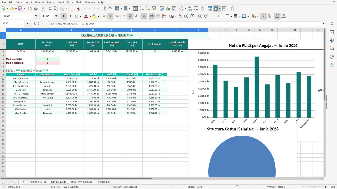Select the Clone Formatting paintbrush
This screenshot has height=189, width=337.
coord(72,9)
